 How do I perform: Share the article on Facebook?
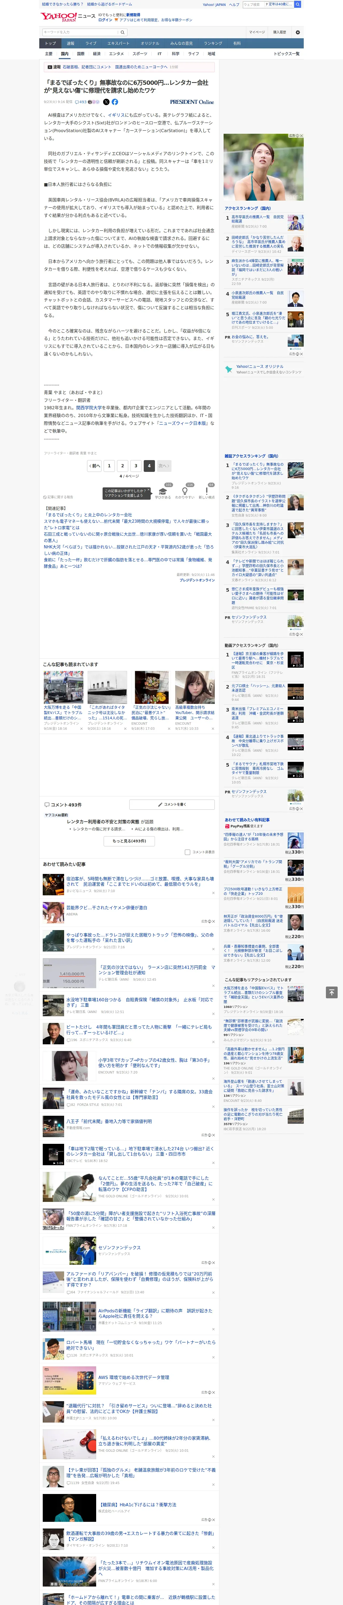(x=115, y=102)
